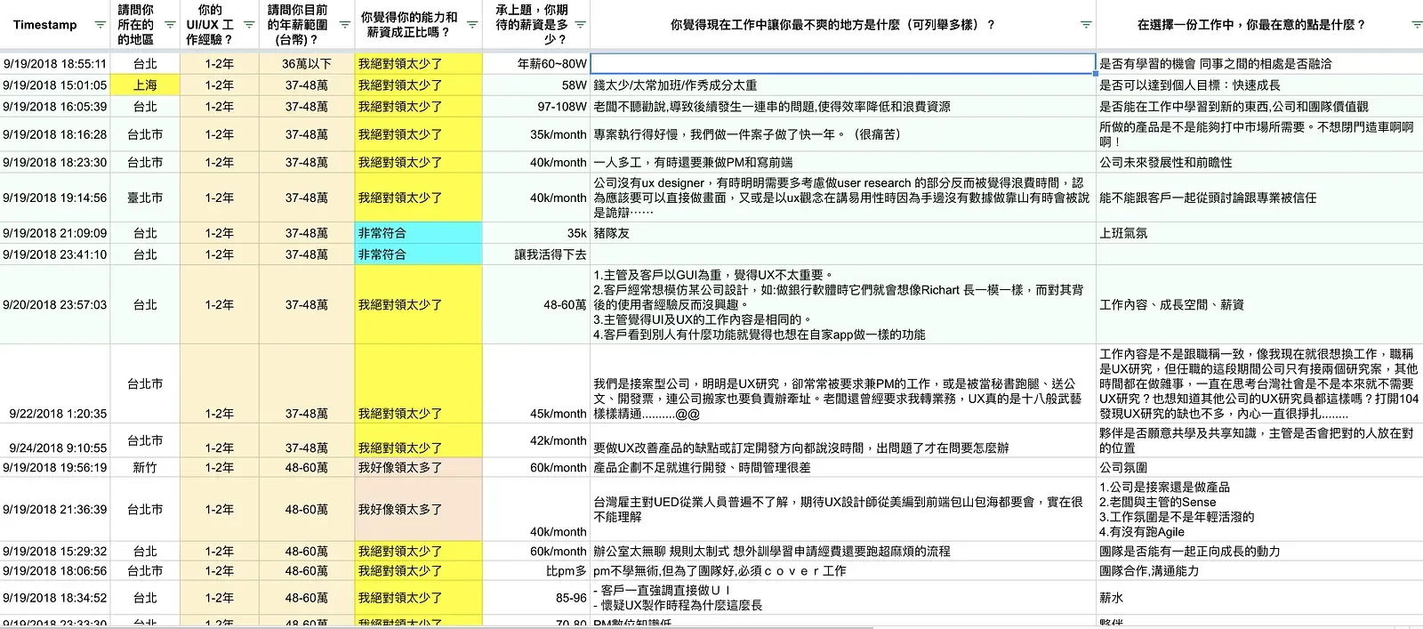
Task: Click the 58W expected salary cell
Action: 536,85
